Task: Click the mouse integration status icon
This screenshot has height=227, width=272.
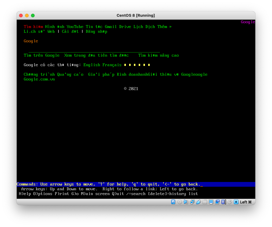Action: pyautogui.click(x=230, y=202)
